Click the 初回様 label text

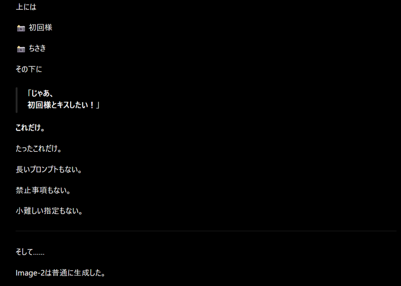40,27
